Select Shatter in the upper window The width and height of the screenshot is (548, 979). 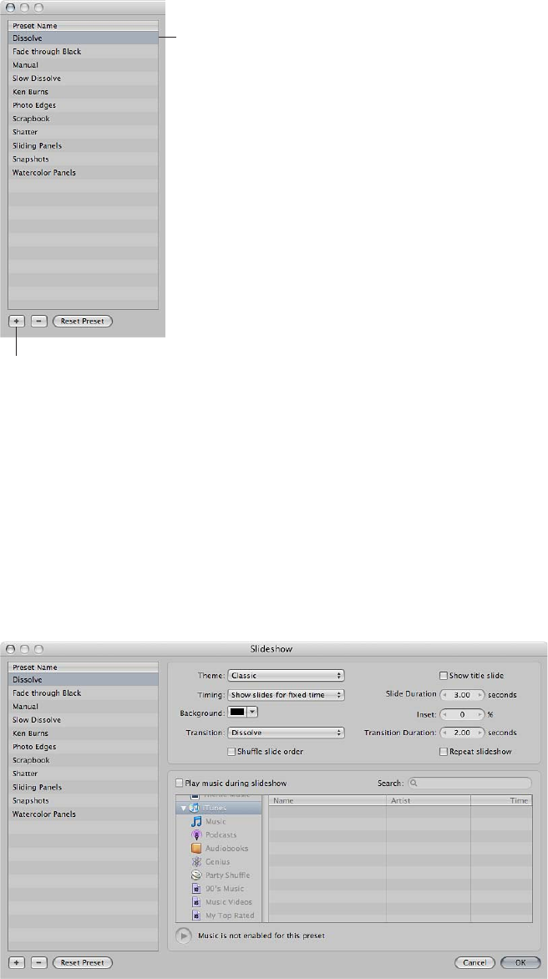[x=83, y=132]
